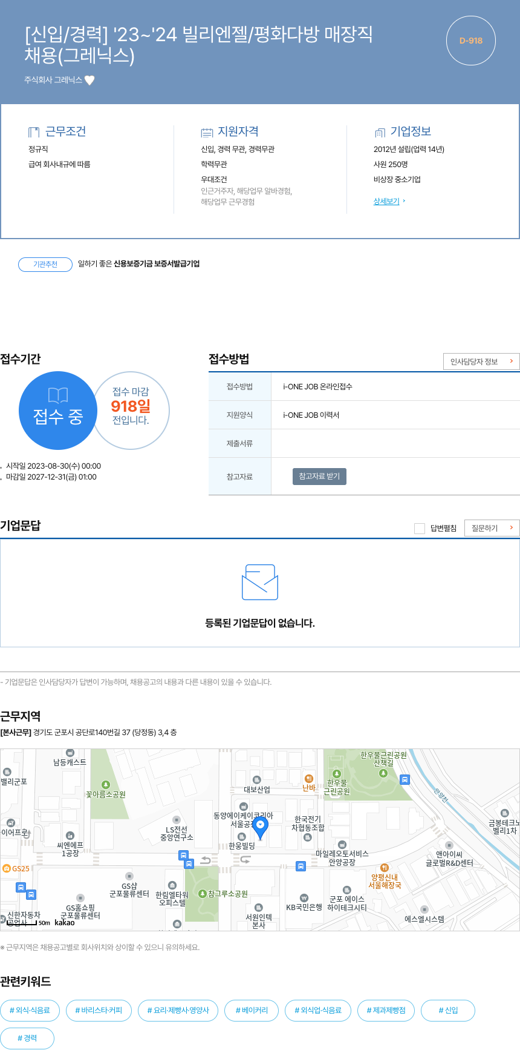Click the i-ONE JOB 온라인접수 text
Viewport: 520px width, 1050px height.
pyautogui.click(x=318, y=386)
